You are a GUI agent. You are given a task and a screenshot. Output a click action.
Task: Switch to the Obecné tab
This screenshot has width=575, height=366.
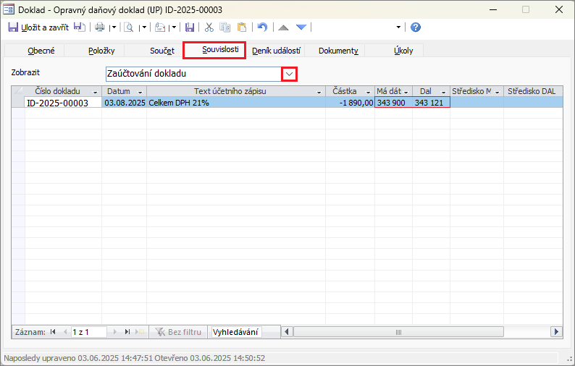(41, 51)
